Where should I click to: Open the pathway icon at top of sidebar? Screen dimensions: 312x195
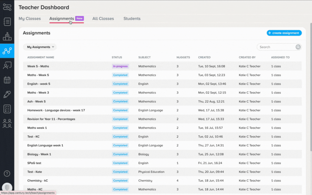click(x=7, y=7)
